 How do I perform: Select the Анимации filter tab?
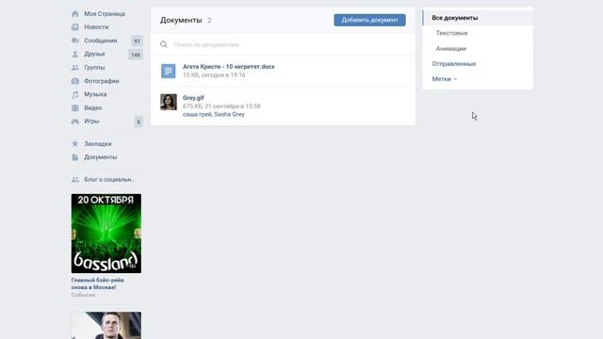451,49
